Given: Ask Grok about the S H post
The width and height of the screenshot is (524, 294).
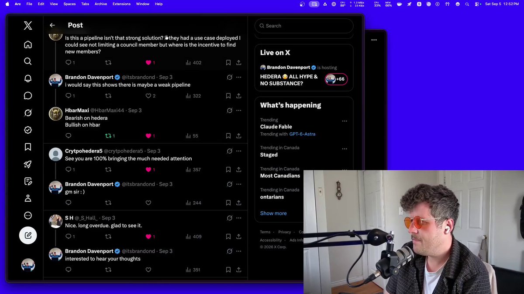Looking at the screenshot, I should click(x=230, y=218).
